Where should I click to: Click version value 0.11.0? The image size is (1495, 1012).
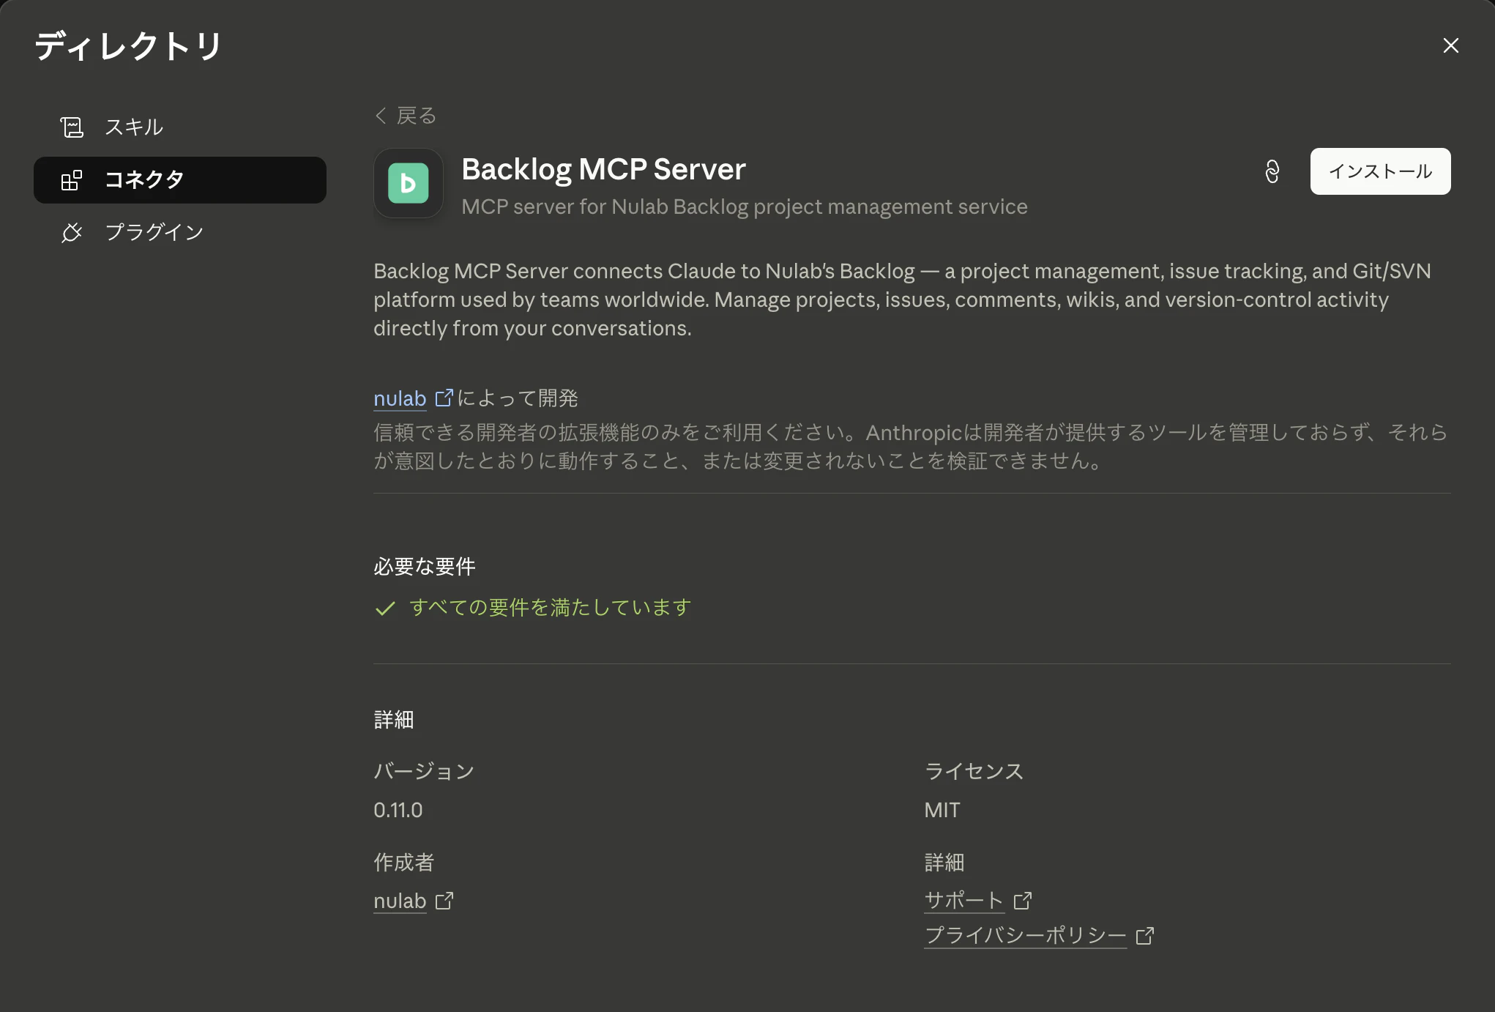coord(398,810)
